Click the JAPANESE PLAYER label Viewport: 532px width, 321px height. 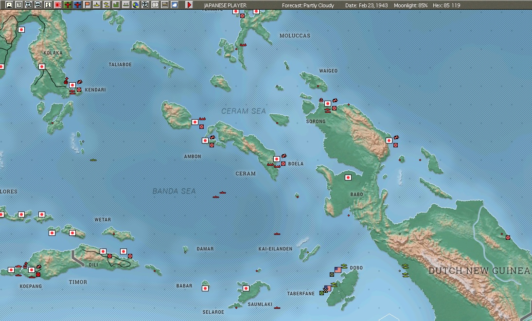225,5
